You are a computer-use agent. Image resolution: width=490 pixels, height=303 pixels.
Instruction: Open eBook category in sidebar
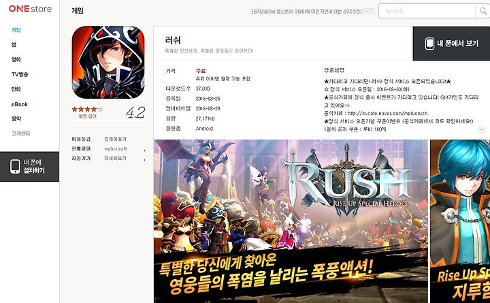(19, 104)
